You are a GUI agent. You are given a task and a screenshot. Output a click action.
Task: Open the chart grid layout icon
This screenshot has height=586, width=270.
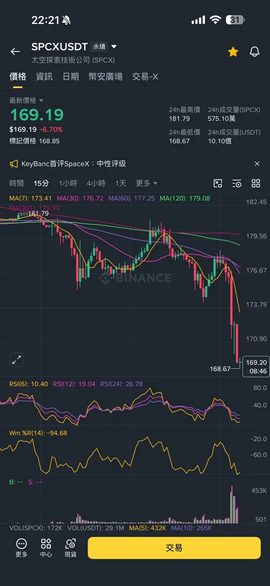pos(256,184)
